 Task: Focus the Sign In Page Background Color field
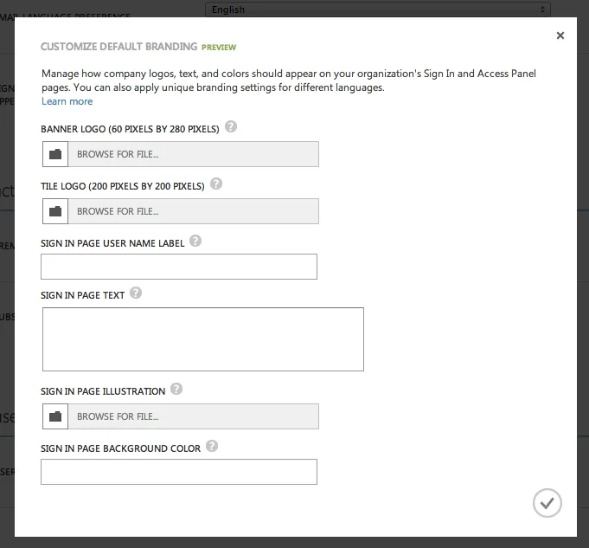[179, 472]
